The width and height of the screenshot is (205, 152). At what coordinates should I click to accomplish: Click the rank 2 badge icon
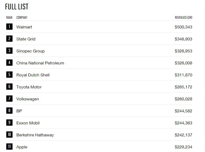9,39
